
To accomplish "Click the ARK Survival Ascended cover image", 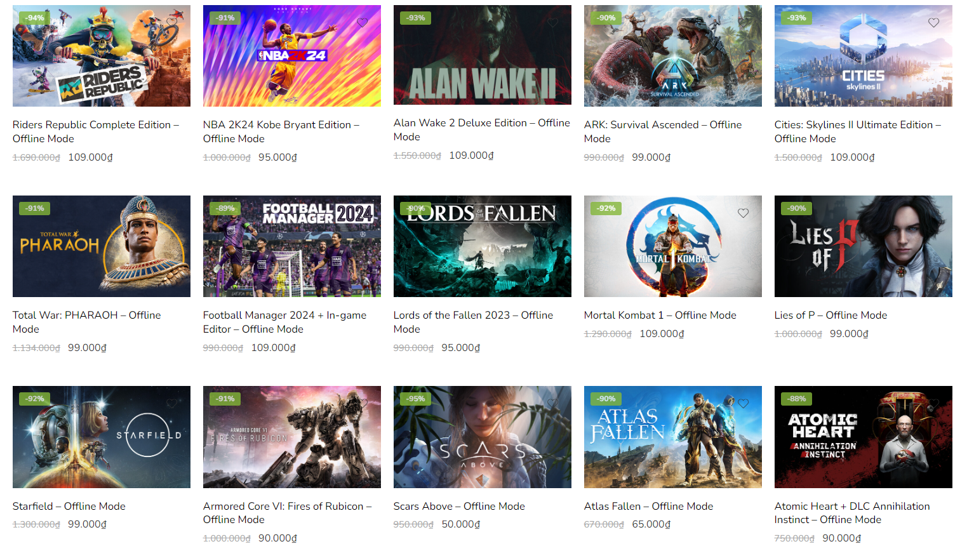I will 673,56.
